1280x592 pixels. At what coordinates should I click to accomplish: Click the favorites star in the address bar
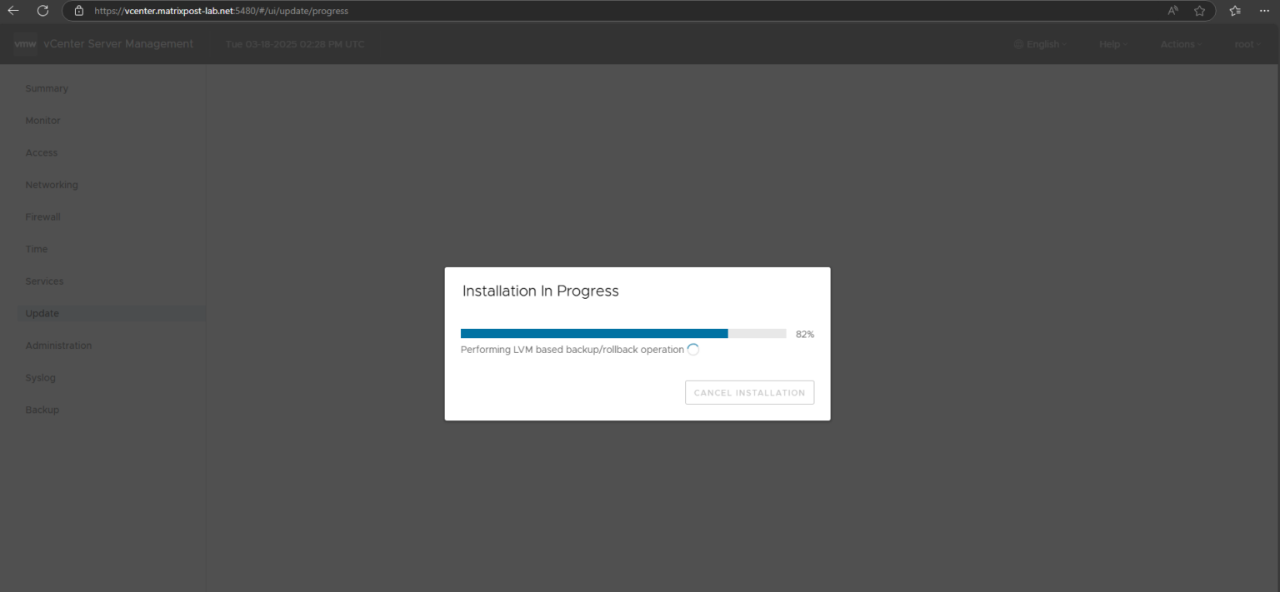pos(1200,11)
